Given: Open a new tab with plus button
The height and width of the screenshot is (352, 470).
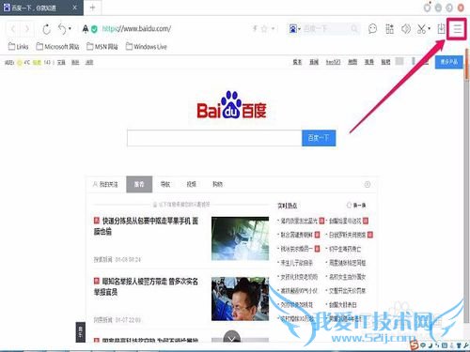Looking at the screenshot, I should click(92, 8).
